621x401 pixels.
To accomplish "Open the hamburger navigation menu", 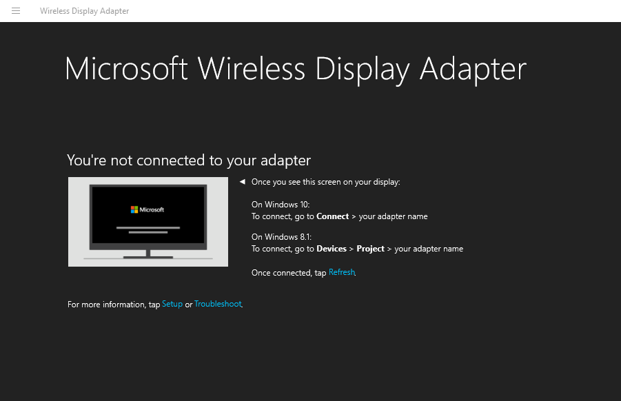I will point(16,11).
